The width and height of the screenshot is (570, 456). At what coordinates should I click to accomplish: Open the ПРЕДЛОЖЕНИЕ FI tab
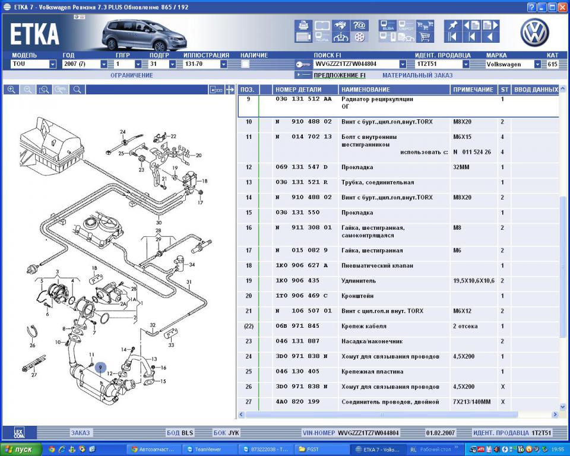[x=340, y=75]
